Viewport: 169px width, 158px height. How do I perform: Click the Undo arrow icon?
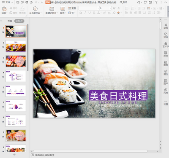(x=36, y=2)
